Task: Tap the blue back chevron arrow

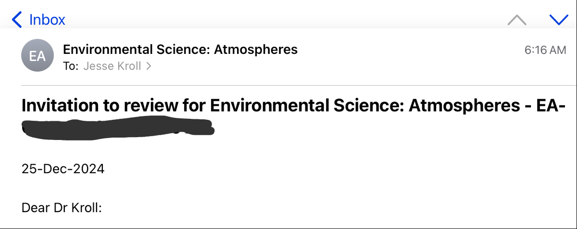Action: 17,20
